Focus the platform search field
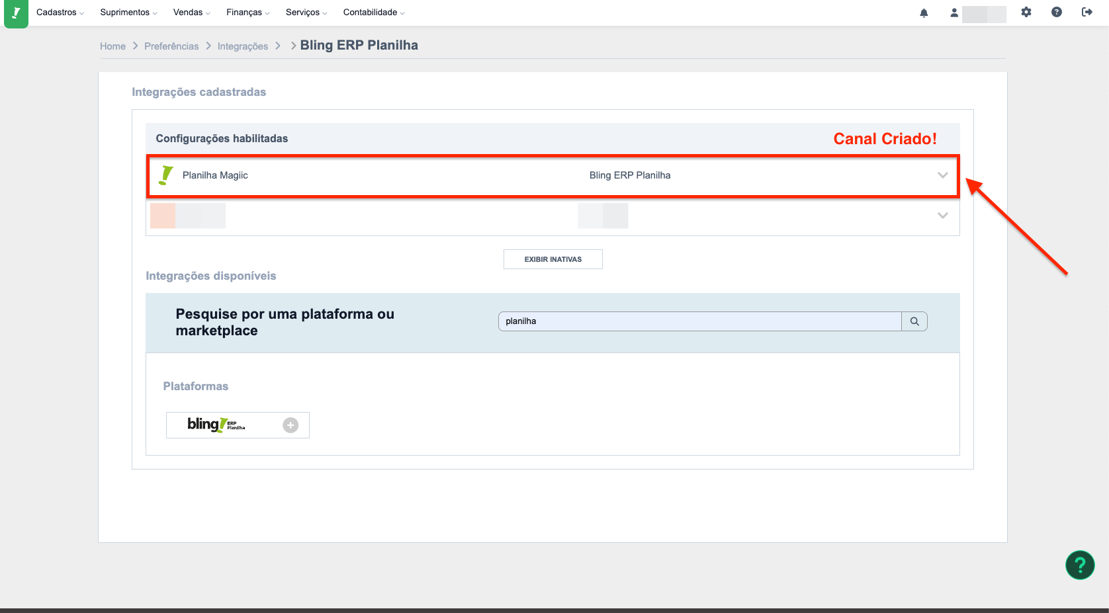The height and width of the screenshot is (613, 1109). 700,321
